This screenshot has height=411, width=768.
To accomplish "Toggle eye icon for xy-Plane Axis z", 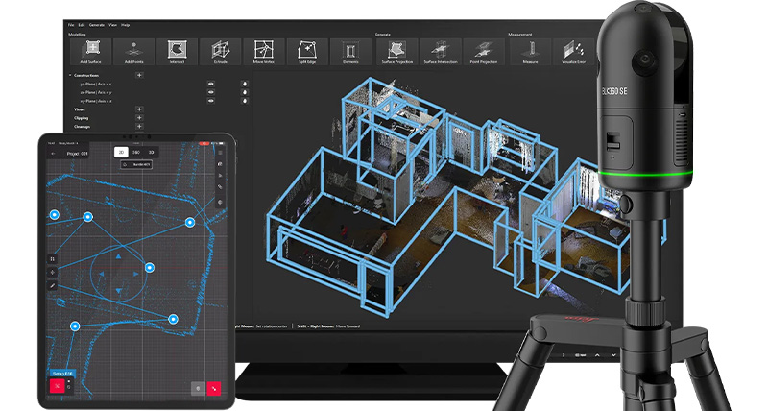I will pos(209,101).
